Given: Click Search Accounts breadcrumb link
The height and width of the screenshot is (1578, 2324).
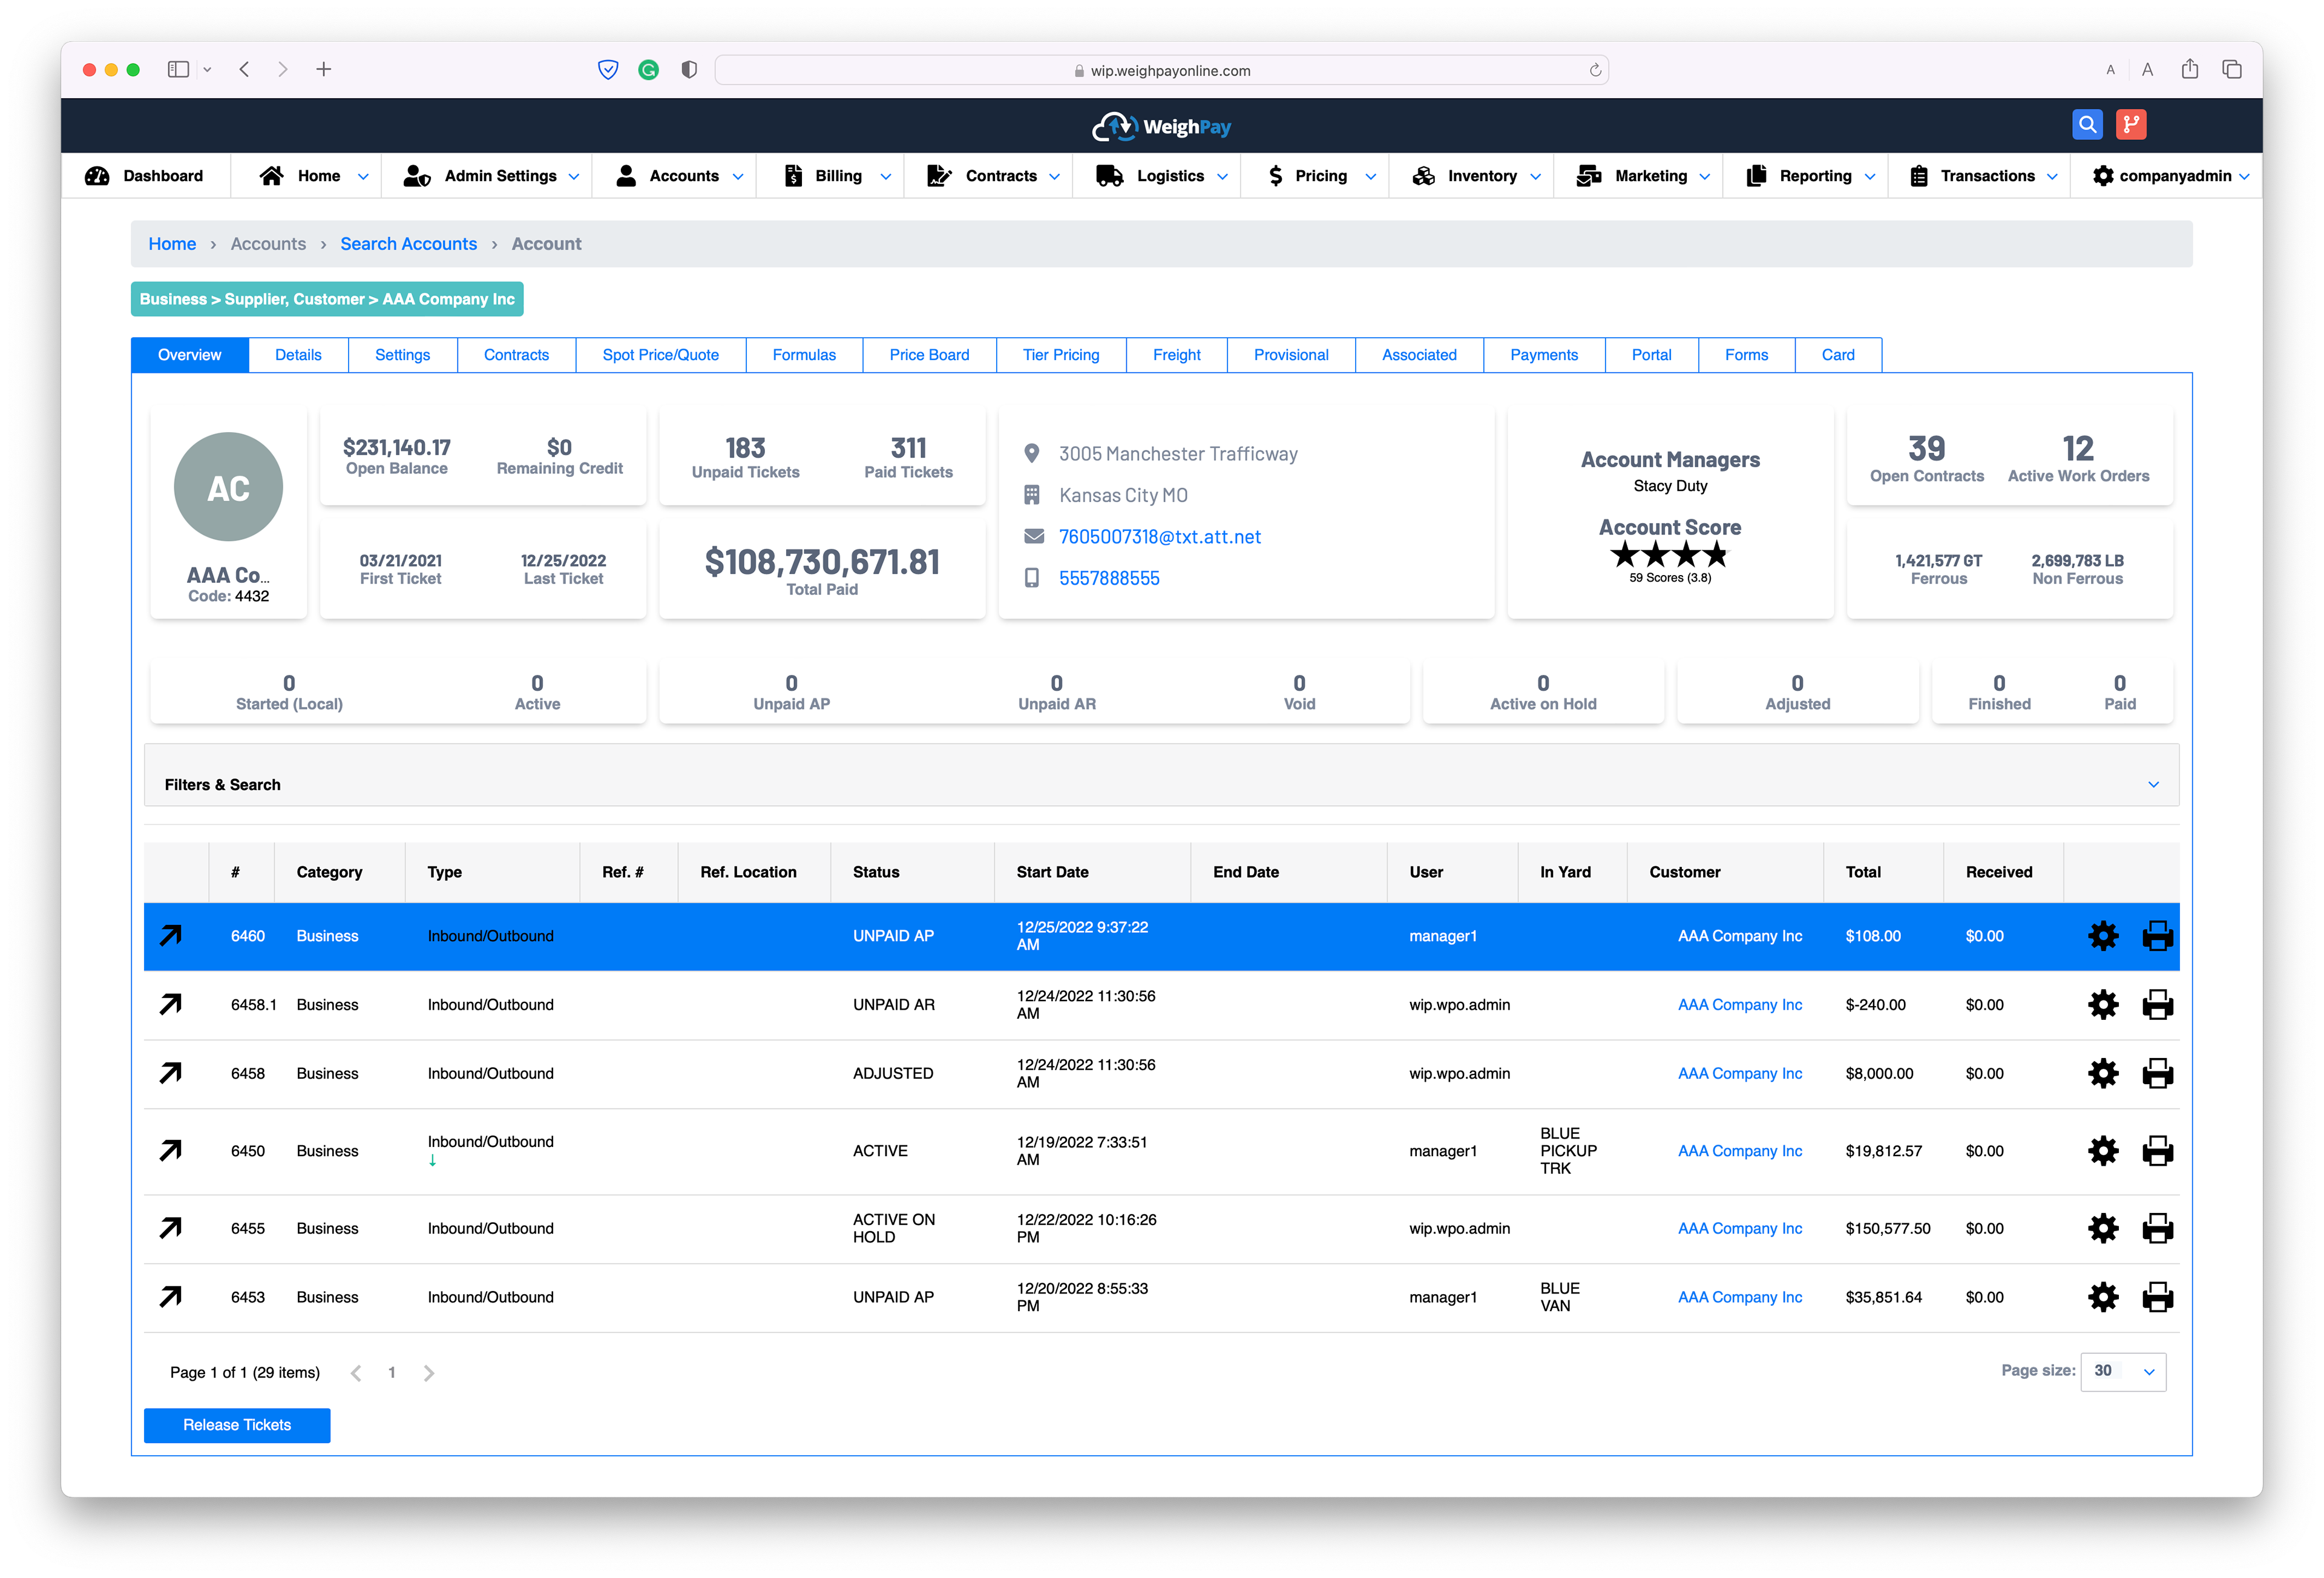Looking at the screenshot, I should (408, 244).
